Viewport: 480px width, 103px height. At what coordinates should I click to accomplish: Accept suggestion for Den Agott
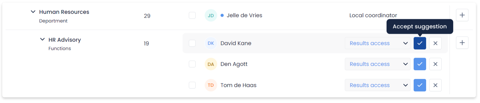pyautogui.click(x=420, y=64)
